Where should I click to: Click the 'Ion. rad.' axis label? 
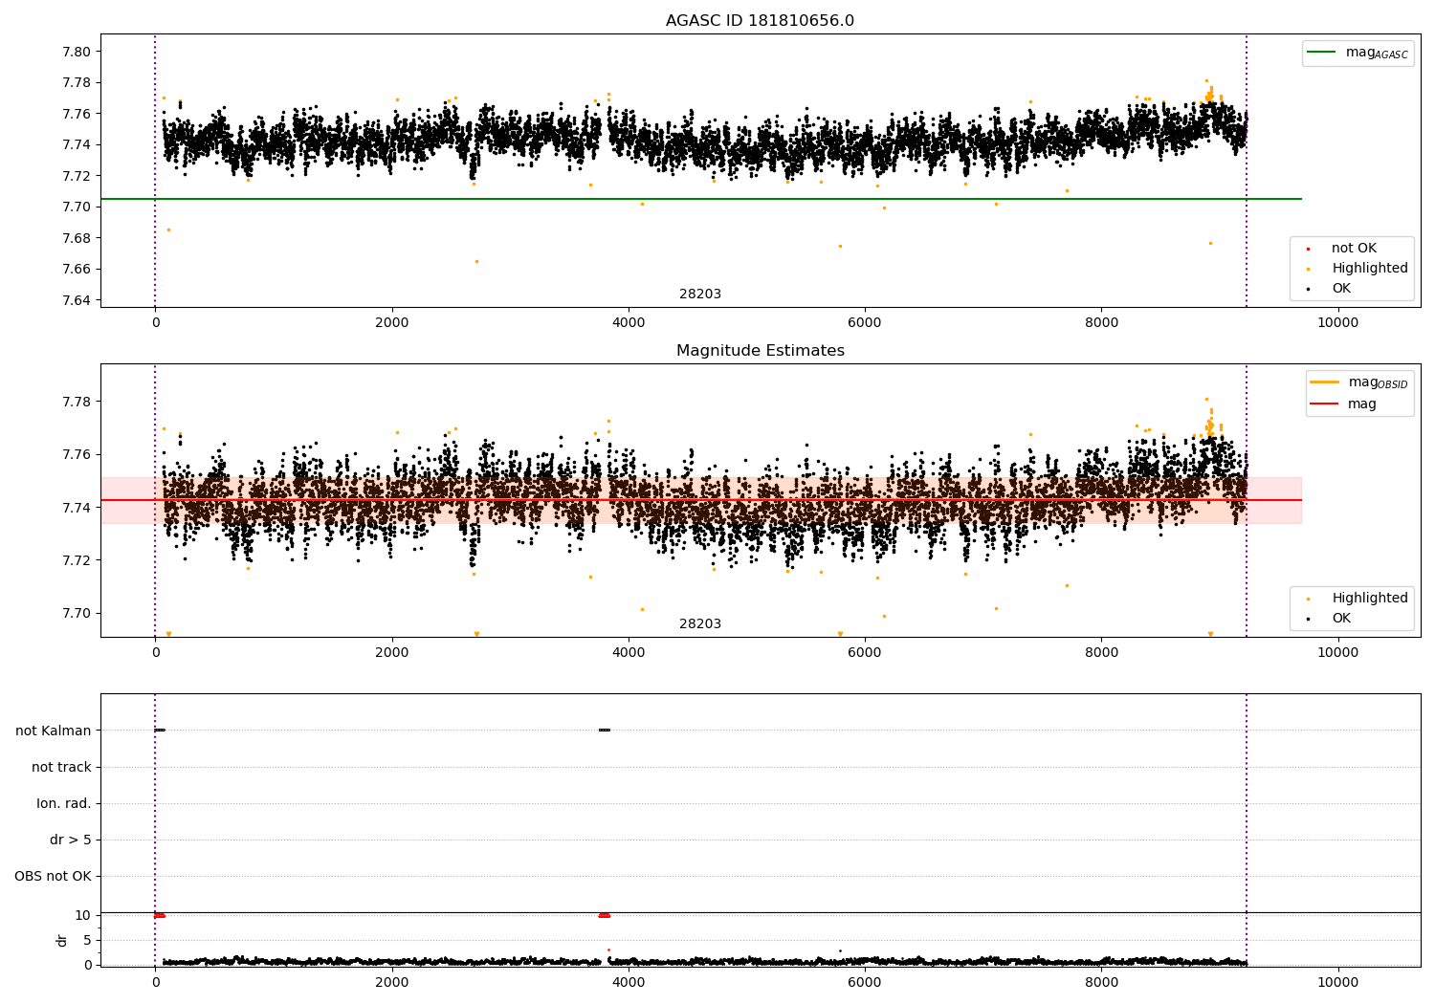pos(64,803)
